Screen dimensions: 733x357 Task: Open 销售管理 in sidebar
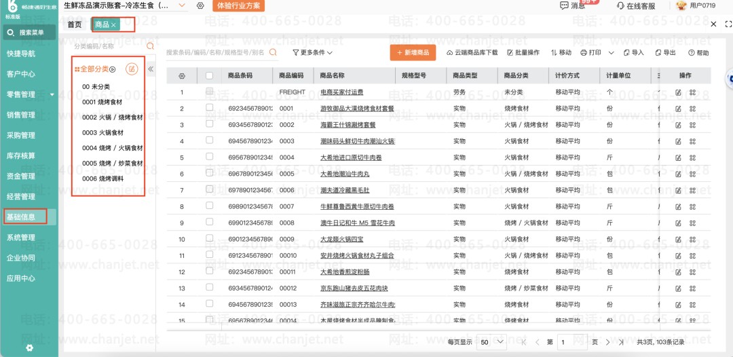coord(21,115)
